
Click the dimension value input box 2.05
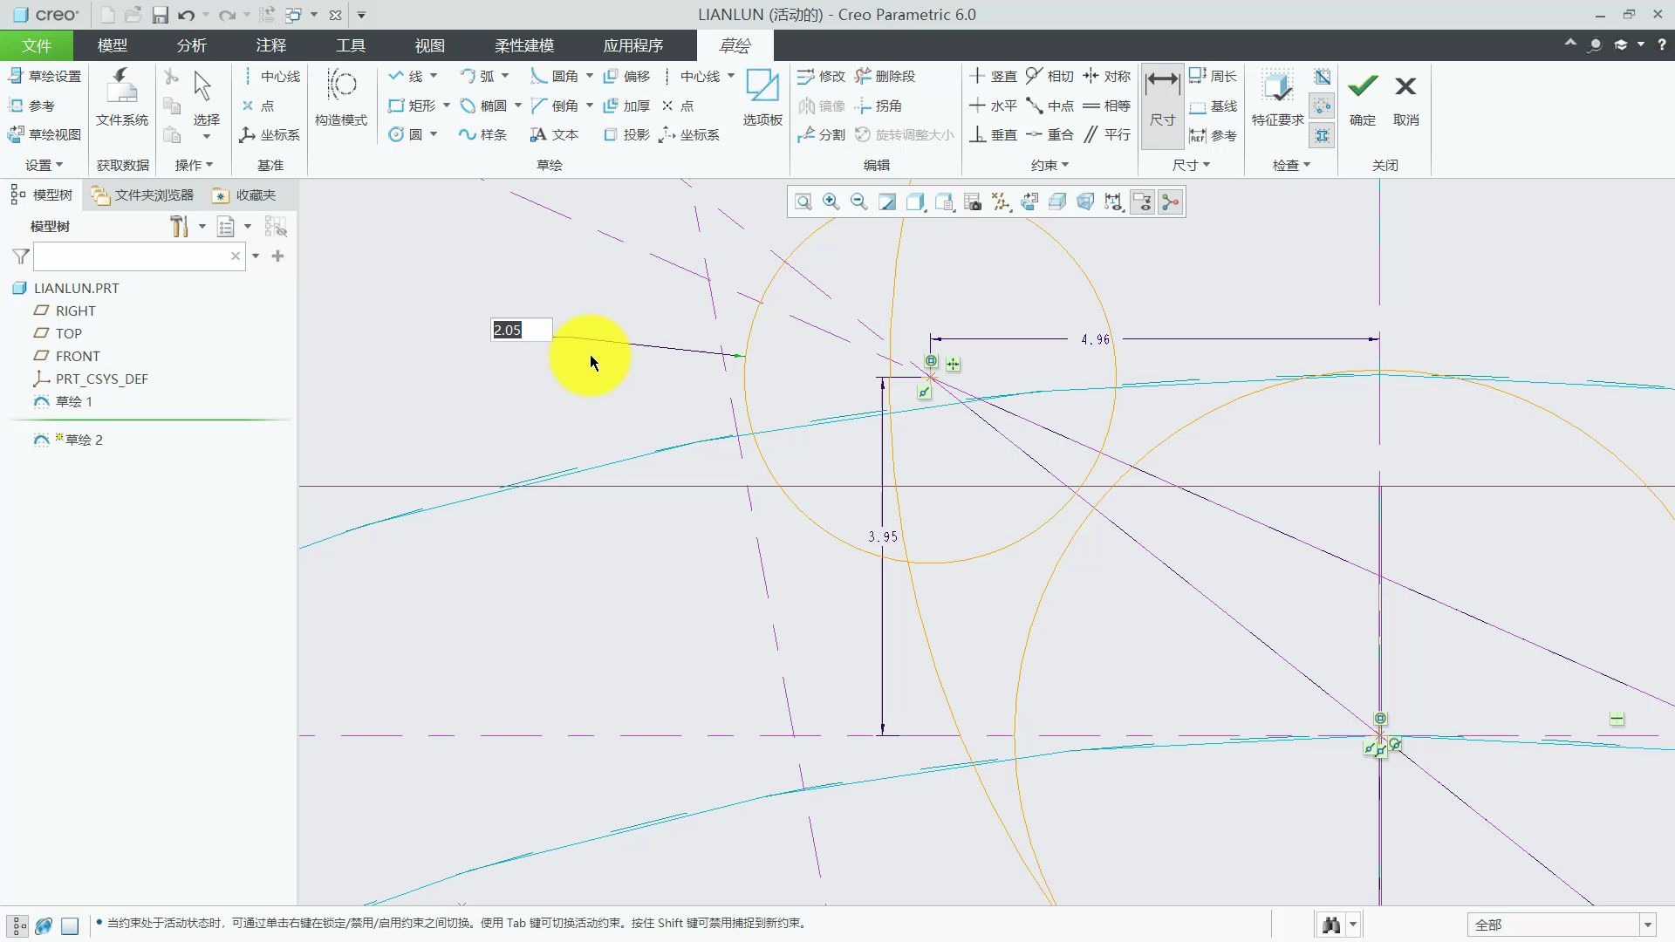(521, 330)
